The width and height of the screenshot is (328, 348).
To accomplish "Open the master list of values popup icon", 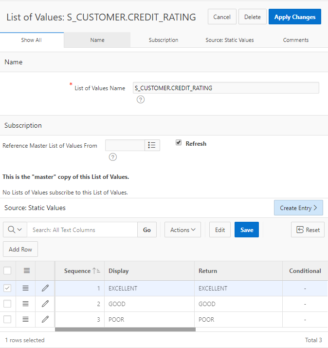I will tap(152, 145).
